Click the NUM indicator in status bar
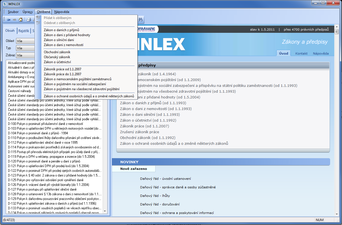Image resolution: width=342 pixels, height=225 pixels. coord(320,220)
